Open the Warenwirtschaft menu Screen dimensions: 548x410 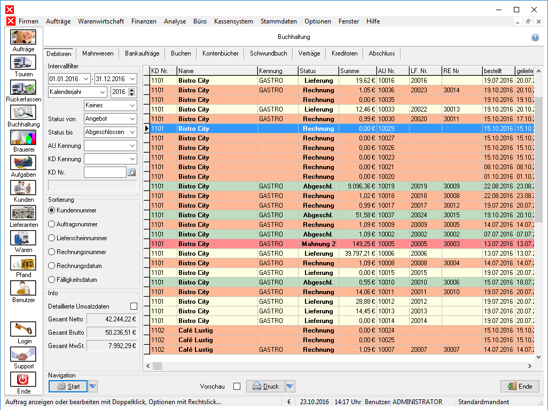[x=100, y=21]
